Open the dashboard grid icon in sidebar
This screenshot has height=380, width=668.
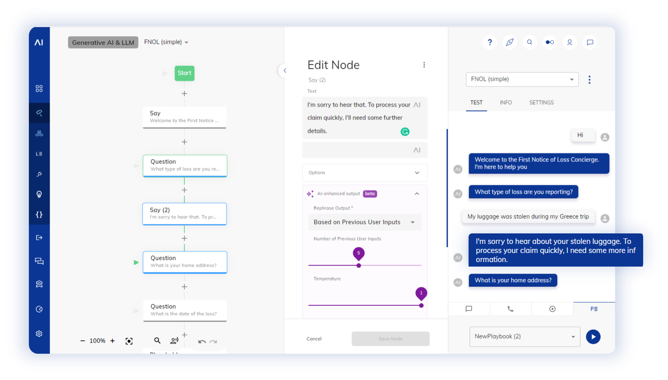pos(39,89)
